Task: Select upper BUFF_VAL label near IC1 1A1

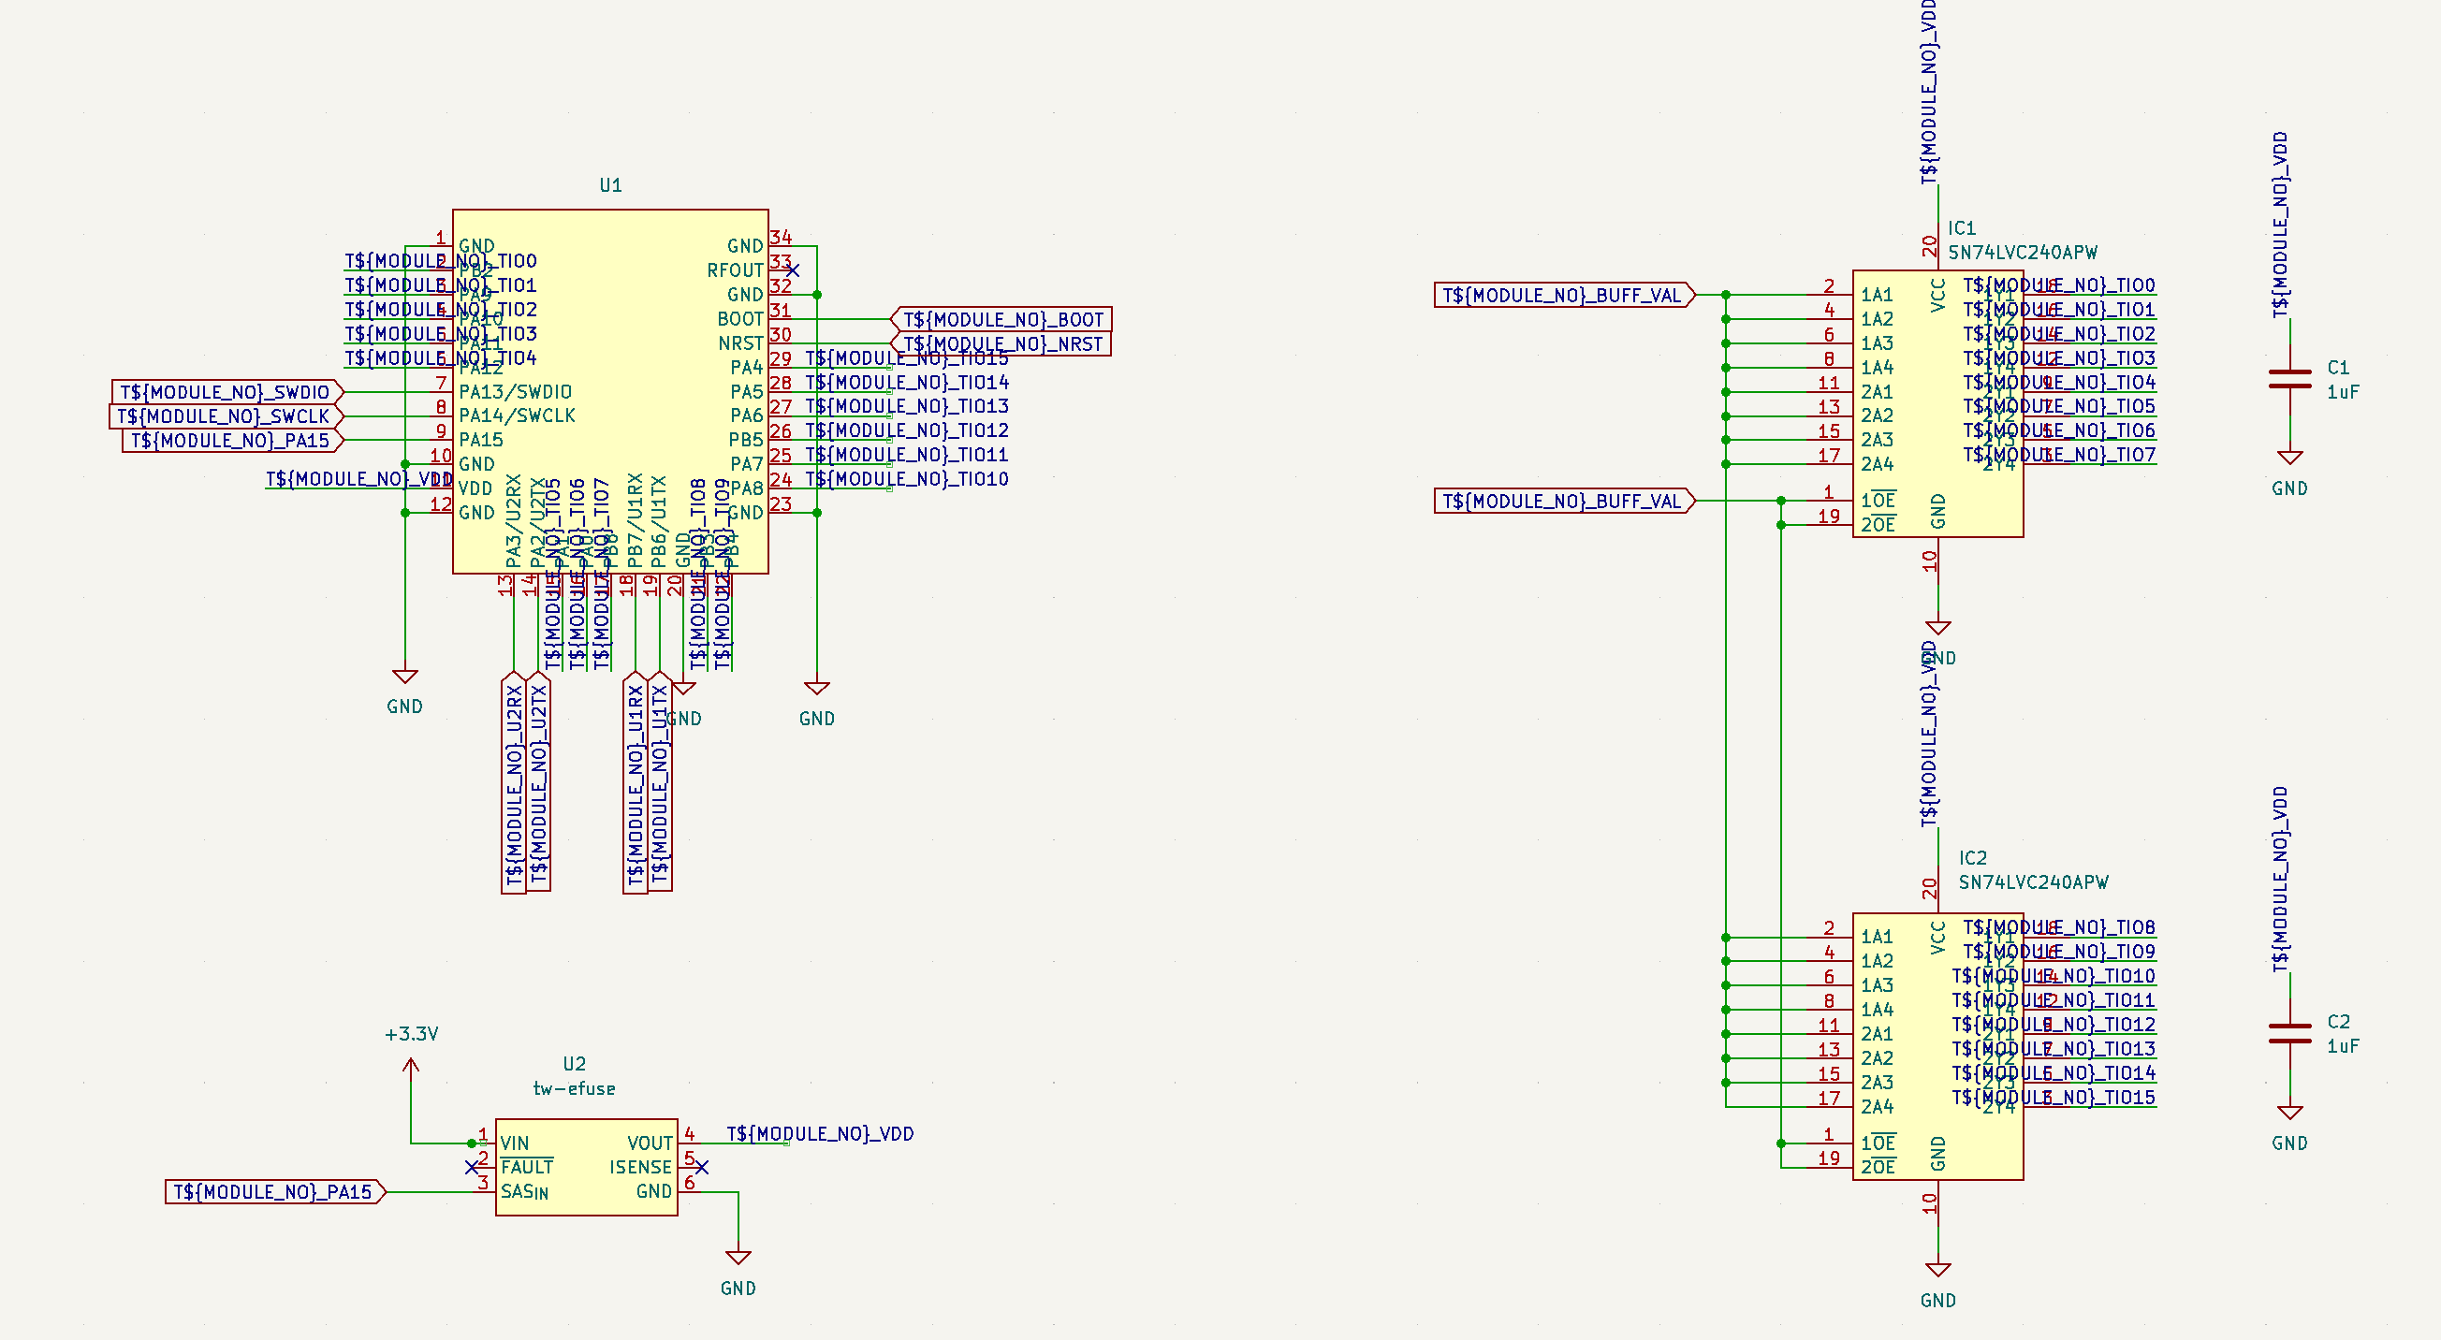Action: (x=1561, y=296)
